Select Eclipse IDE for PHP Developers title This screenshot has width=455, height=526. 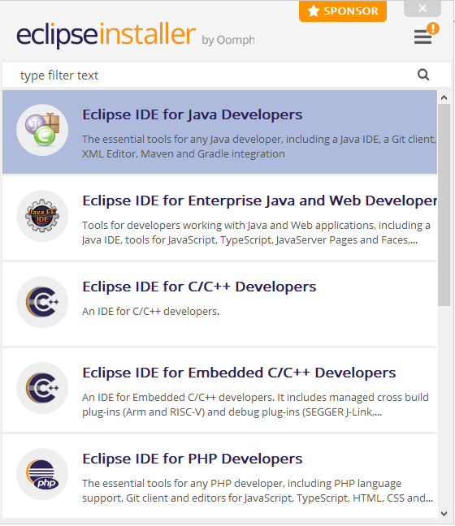click(193, 459)
